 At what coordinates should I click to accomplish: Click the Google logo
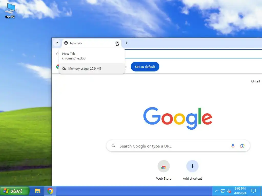tap(178, 118)
